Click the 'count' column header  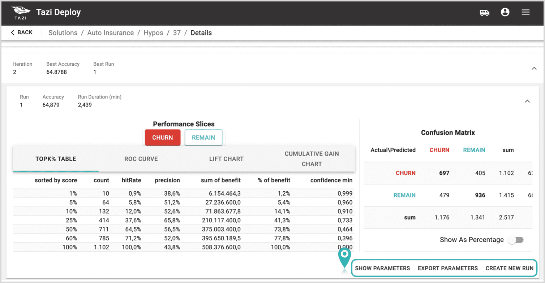pos(101,180)
